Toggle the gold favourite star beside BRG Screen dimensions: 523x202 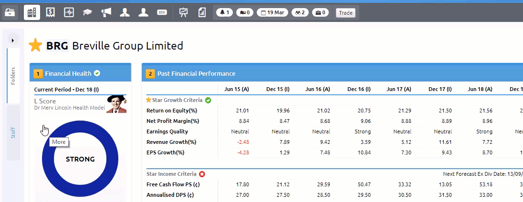[x=35, y=45]
